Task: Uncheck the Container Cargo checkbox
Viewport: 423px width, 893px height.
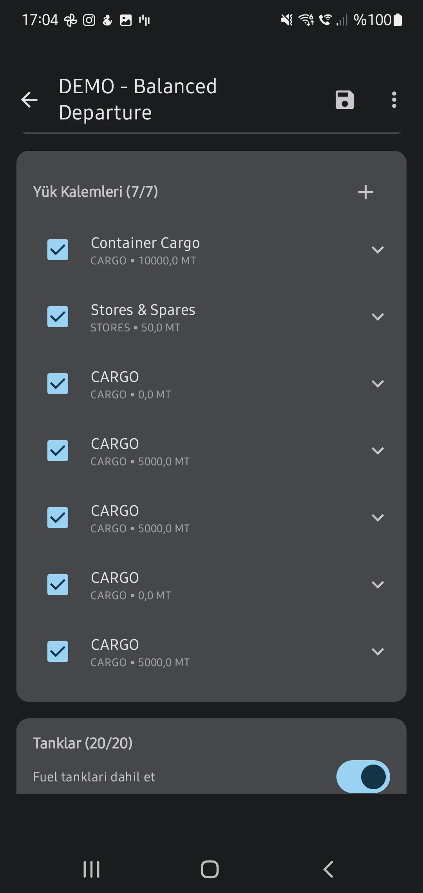Action: [58, 250]
